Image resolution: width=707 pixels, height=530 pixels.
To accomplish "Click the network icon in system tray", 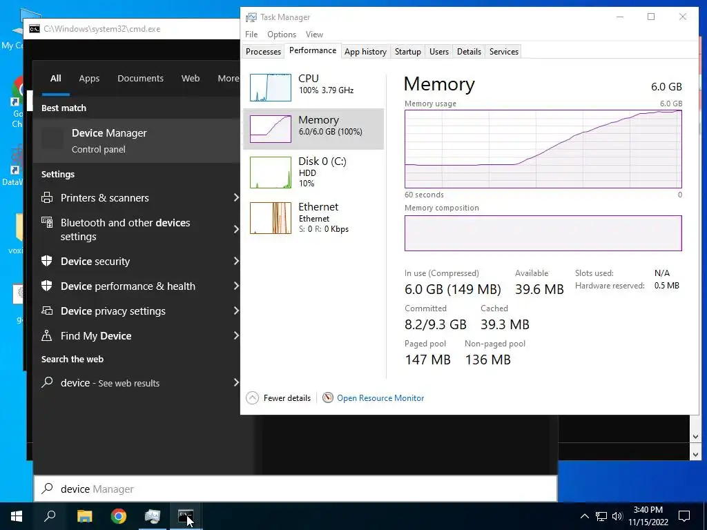I will coord(601,516).
